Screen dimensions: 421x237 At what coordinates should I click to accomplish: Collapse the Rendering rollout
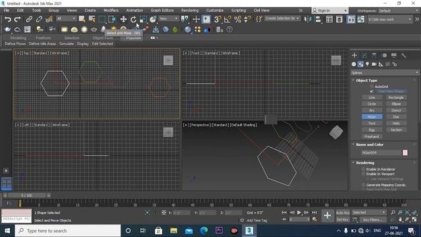tap(365, 163)
